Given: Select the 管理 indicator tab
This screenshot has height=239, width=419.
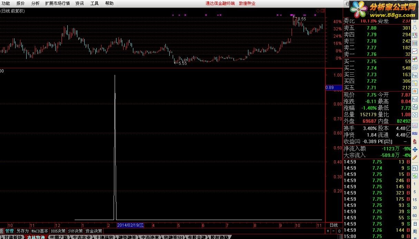Looking at the screenshot, I should 9,231.
